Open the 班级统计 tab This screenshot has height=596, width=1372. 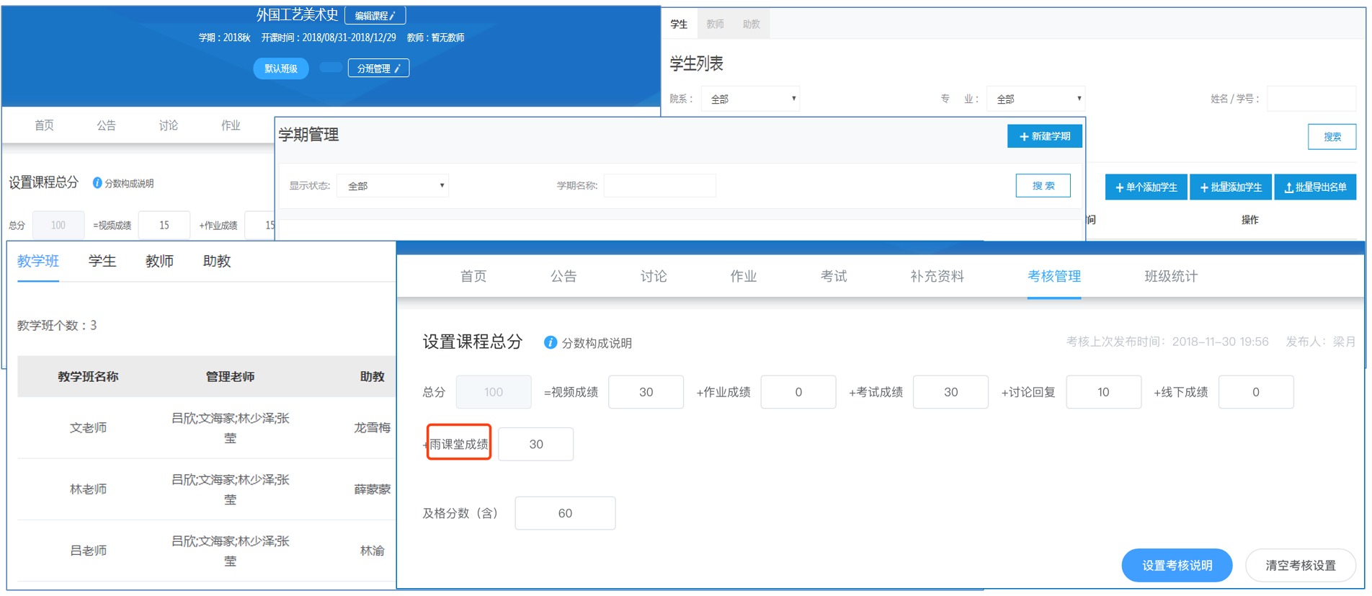click(x=1171, y=276)
